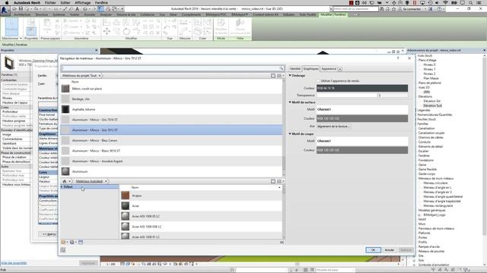
Task: Open the Fichier menu
Action: [50, 2]
